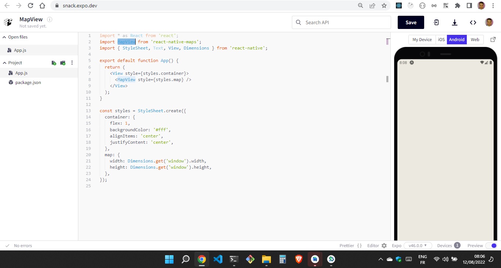501x268 pixels.
Task: Open package.json from Project panel
Action: tap(27, 82)
